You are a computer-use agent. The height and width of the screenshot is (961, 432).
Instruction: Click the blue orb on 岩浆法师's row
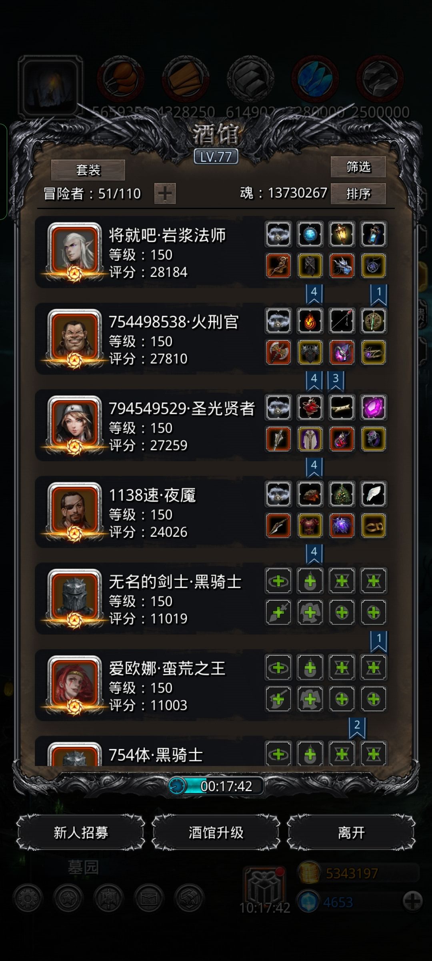click(310, 234)
